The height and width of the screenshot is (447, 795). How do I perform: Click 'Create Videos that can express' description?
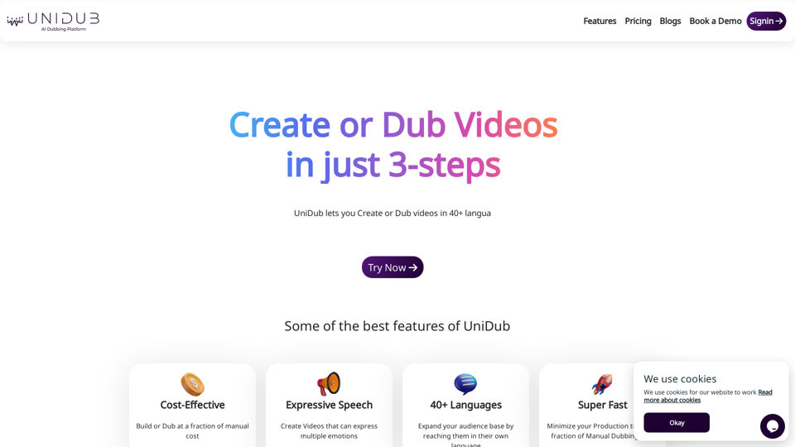pyautogui.click(x=329, y=430)
